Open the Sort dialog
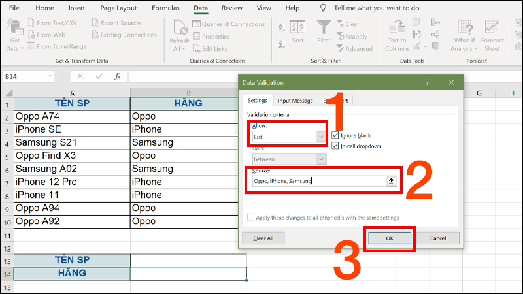This screenshot has height=294, width=523. tap(297, 32)
